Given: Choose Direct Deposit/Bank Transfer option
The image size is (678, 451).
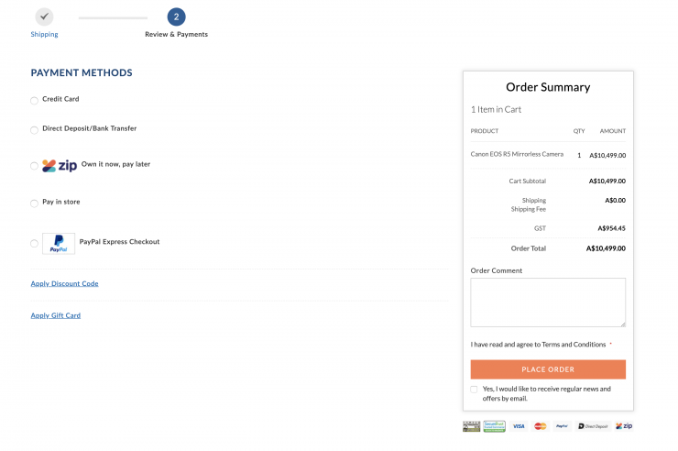Looking at the screenshot, I should click(x=35, y=130).
